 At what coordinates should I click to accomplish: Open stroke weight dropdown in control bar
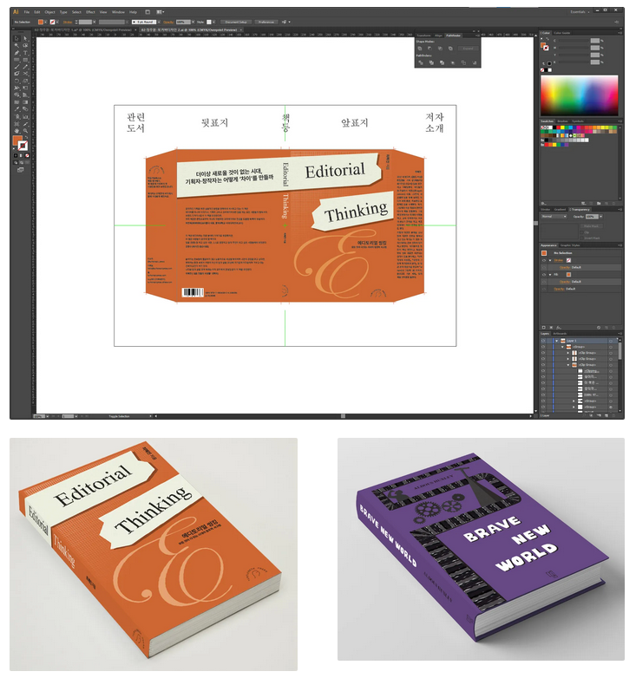pos(95,22)
